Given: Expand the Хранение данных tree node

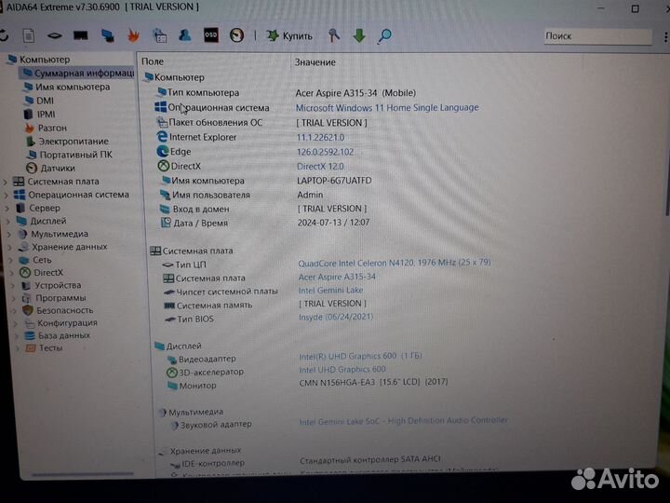Looking at the screenshot, I should point(11,247).
